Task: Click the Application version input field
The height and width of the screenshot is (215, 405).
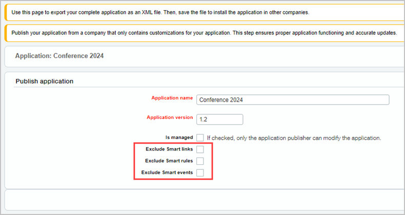Action: click(219, 119)
